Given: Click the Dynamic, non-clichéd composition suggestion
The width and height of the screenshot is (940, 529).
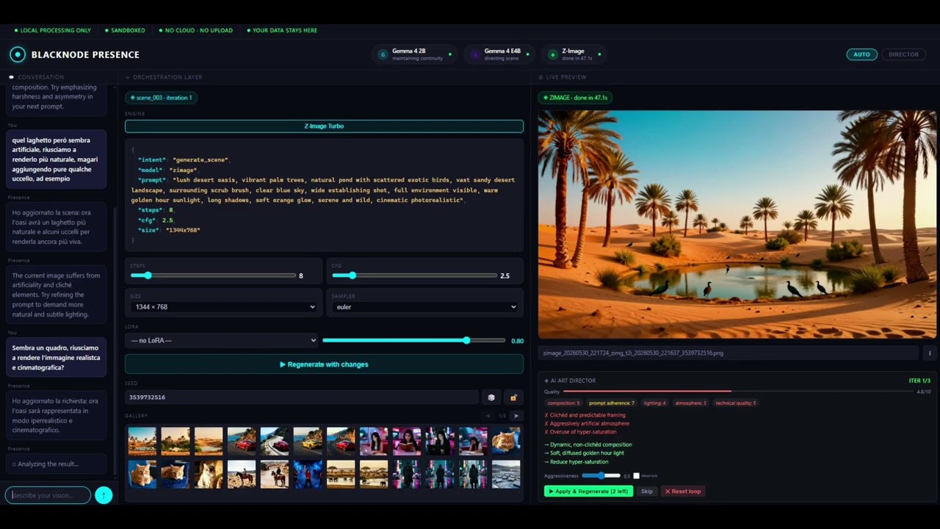Looking at the screenshot, I should click(x=588, y=445).
